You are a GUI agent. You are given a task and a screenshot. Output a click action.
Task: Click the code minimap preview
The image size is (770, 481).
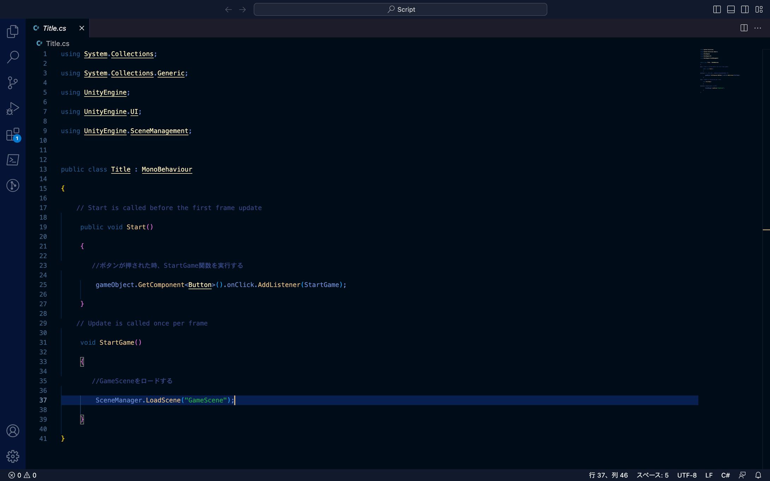(x=719, y=70)
